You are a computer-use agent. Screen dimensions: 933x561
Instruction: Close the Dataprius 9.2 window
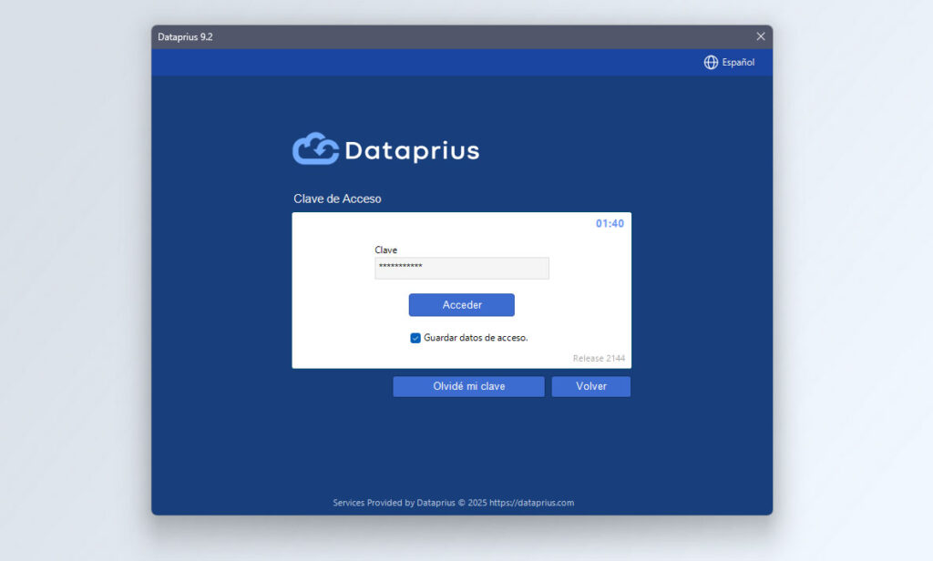(761, 36)
